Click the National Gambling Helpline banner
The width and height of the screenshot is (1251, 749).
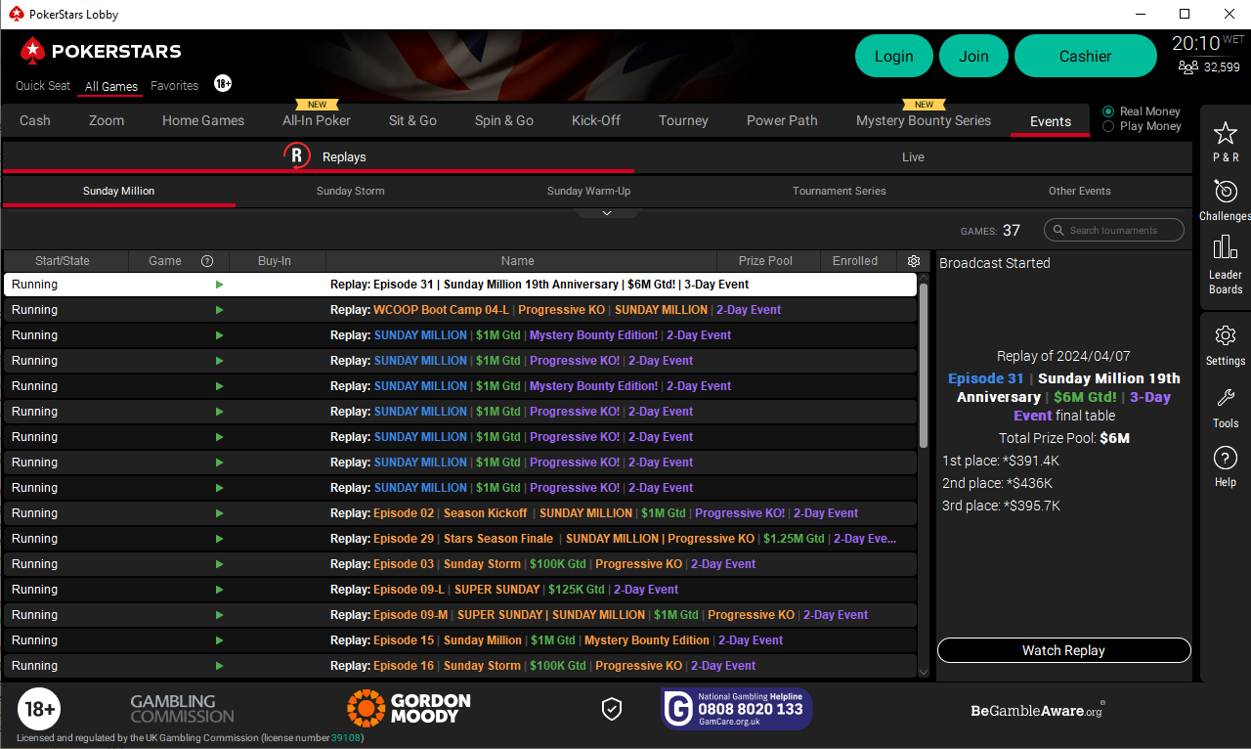point(737,709)
